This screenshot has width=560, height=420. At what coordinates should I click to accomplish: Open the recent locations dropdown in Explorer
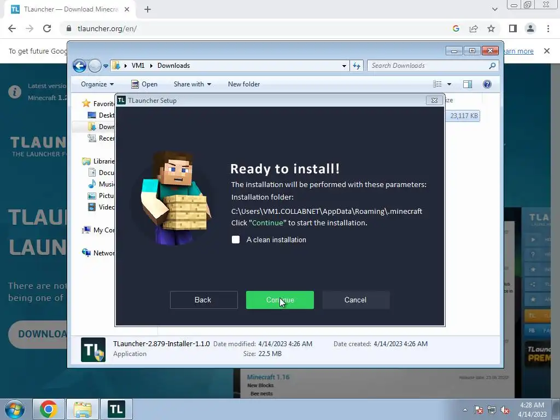106,66
